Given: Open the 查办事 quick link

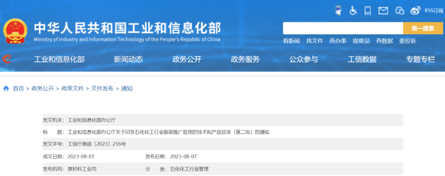Looking at the screenshot, I should [x=338, y=41].
